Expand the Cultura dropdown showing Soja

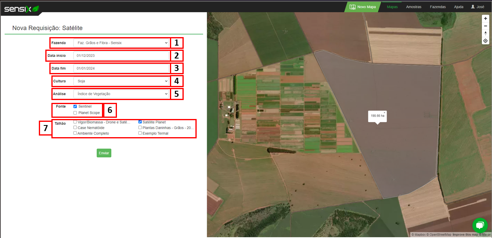121,81
